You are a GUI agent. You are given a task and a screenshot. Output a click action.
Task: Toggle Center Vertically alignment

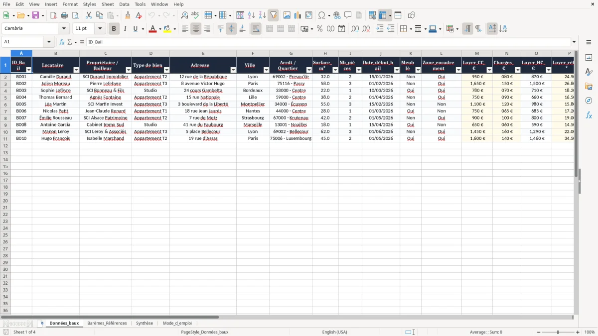coord(231,29)
